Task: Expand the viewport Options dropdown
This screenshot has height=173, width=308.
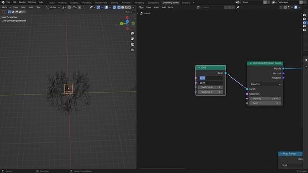Action: (129, 12)
